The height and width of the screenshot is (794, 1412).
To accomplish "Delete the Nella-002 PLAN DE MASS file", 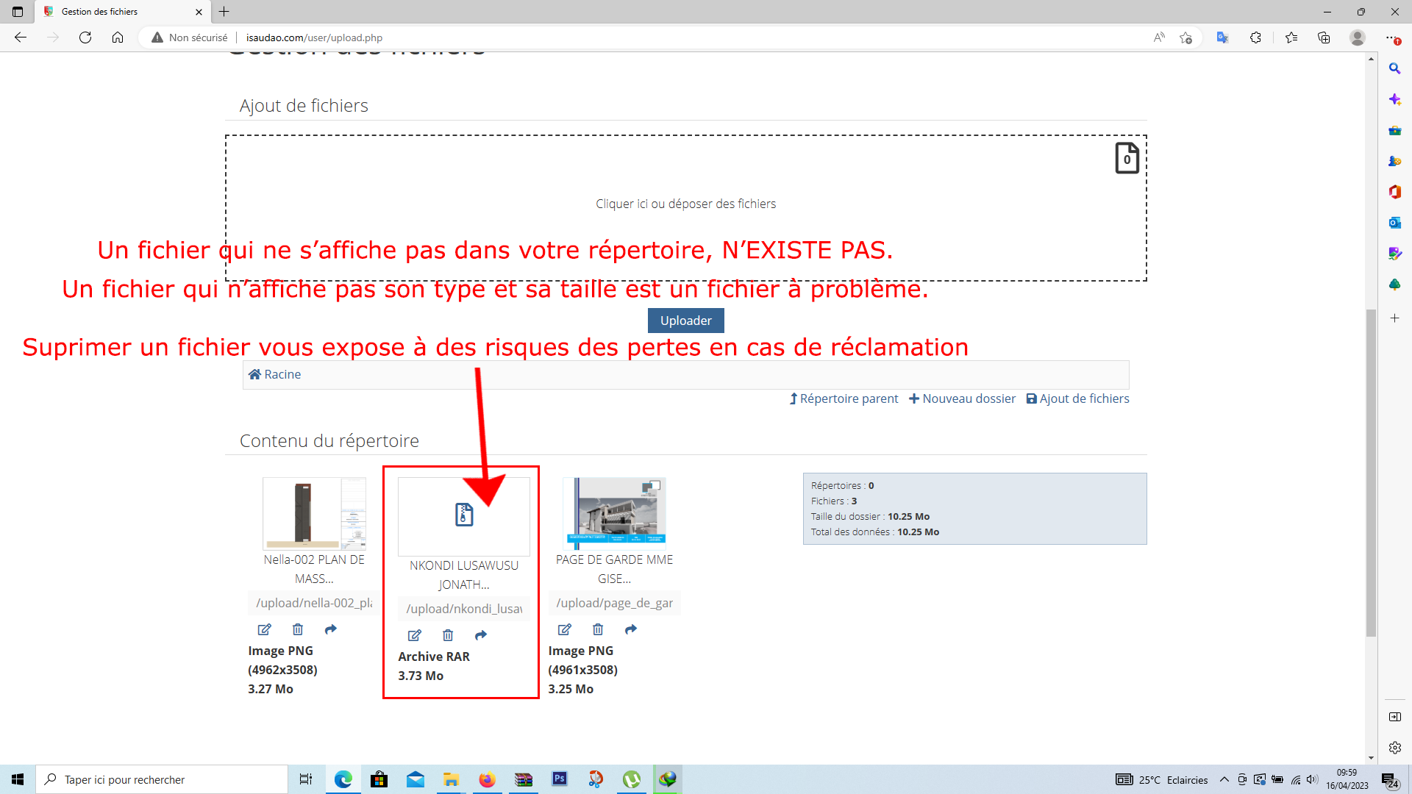I will [x=298, y=629].
